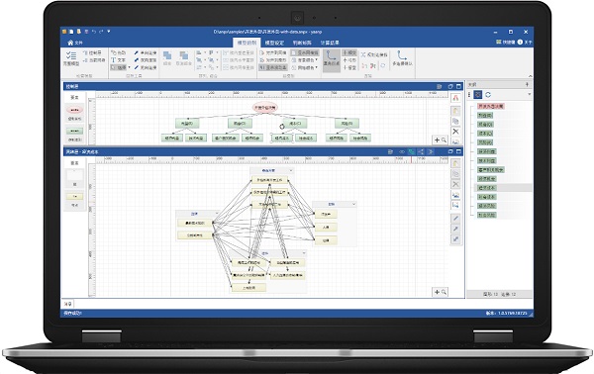Toggle the eye icon in lower panel header
Screen dimensions: 594x374
tap(402, 151)
